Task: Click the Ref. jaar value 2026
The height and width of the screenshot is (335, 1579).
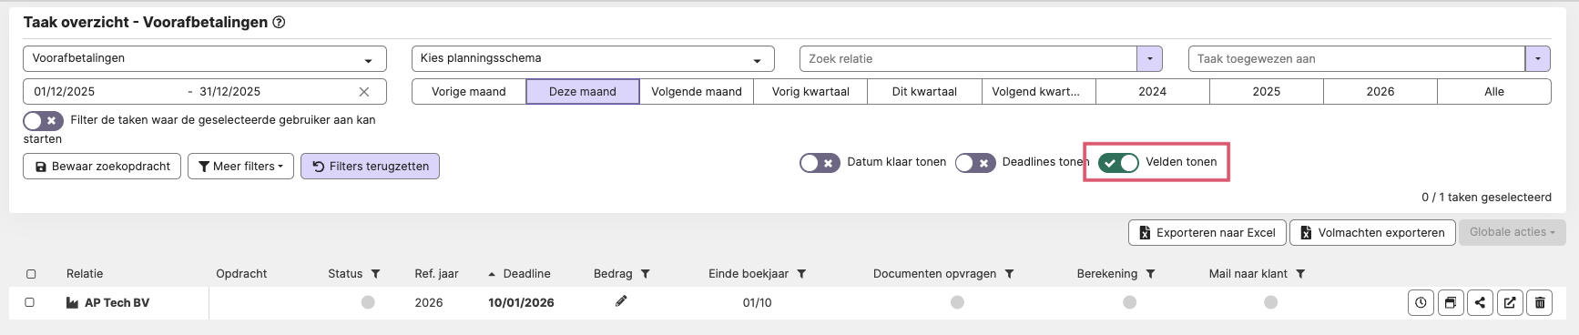Action: coord(429,303)
